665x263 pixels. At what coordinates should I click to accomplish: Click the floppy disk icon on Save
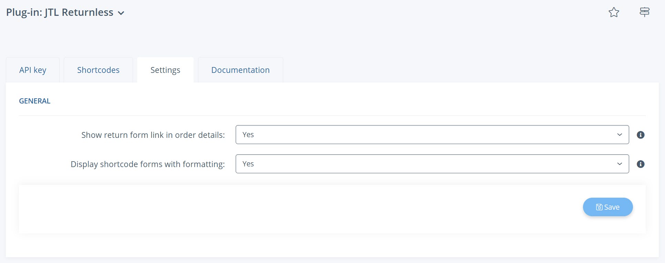pos(599,207)
